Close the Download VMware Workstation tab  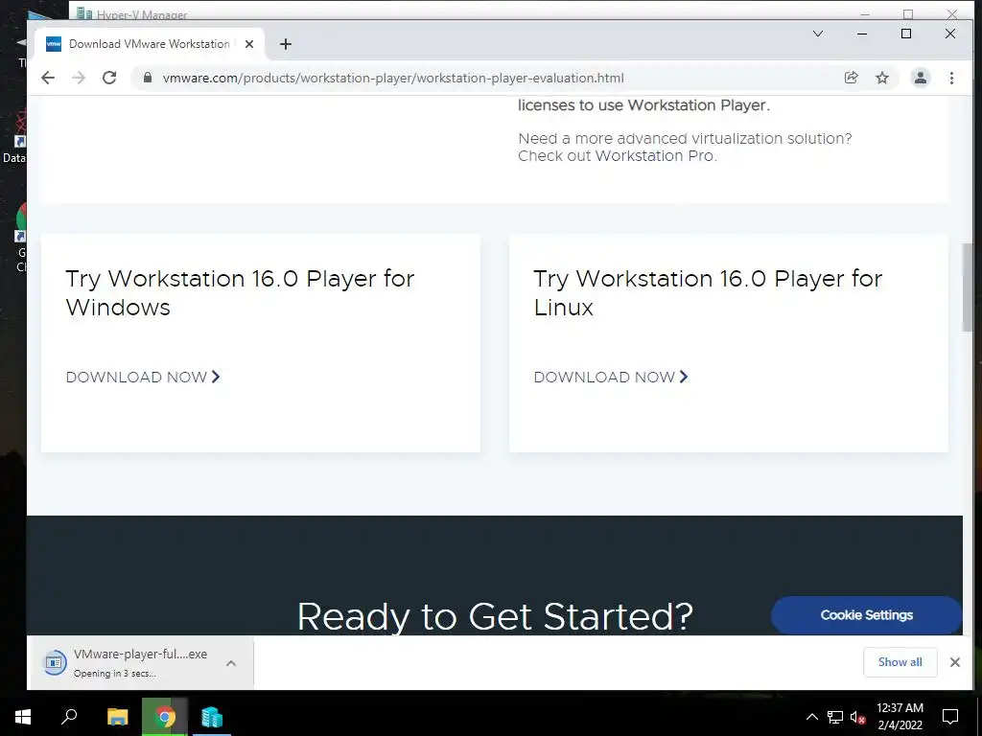point(249,44)
